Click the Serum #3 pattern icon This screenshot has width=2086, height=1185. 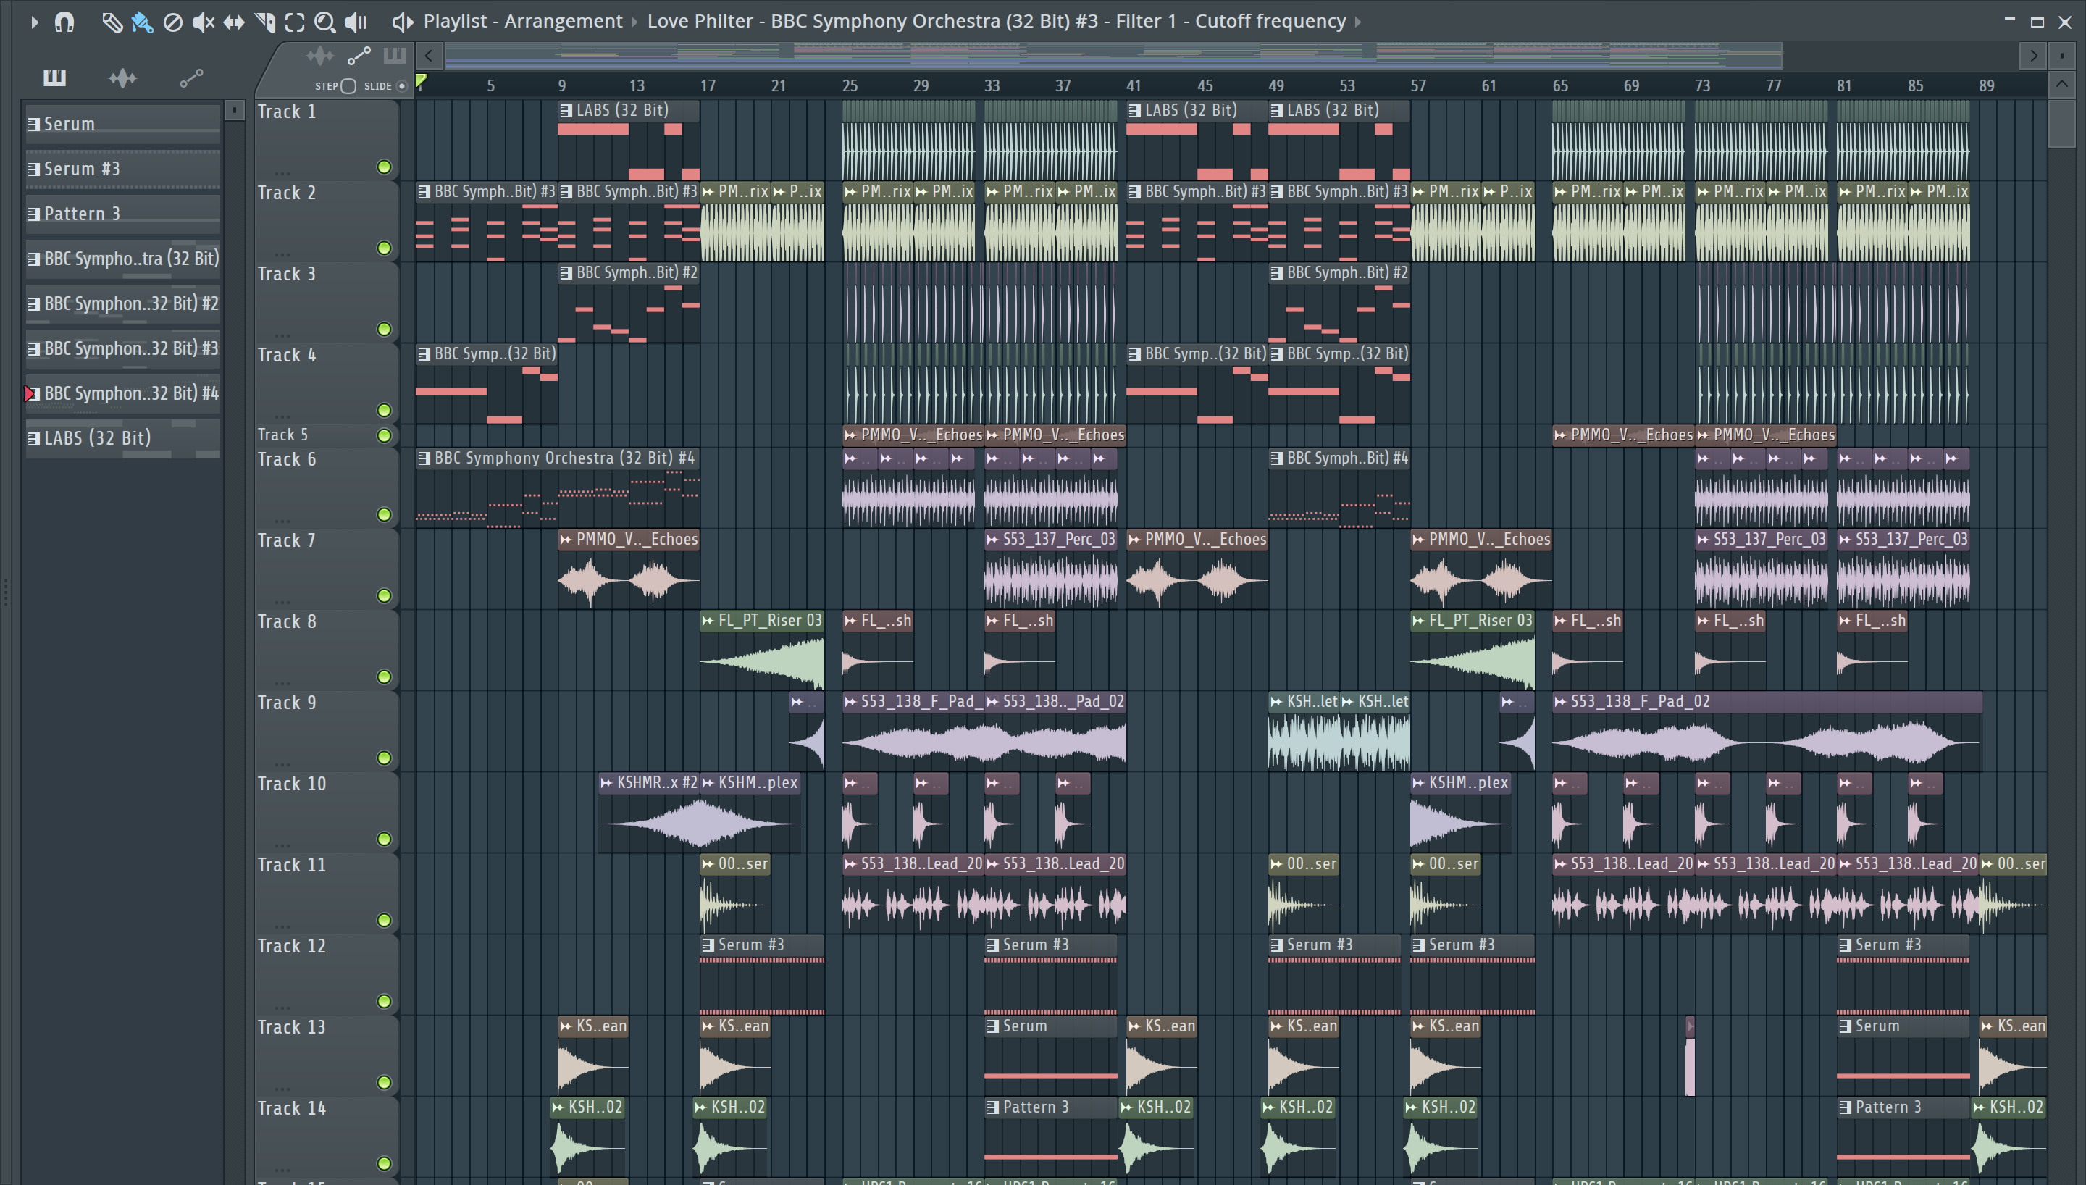tap(33, 169)
